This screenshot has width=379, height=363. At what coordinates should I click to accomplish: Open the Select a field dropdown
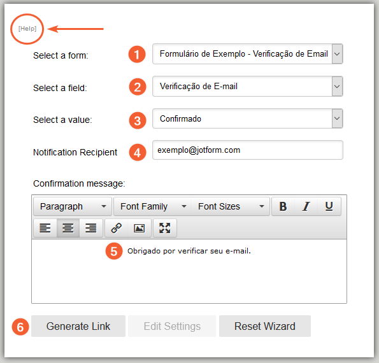pyautogui.click(x=248, y=86)
